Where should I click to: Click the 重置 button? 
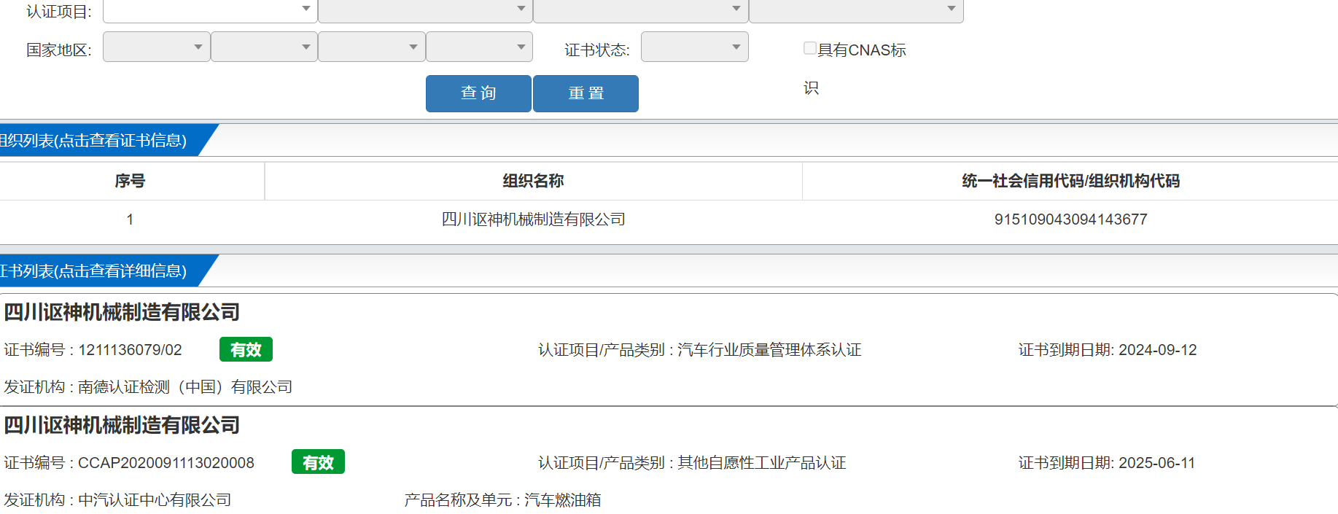pos(586,93)
